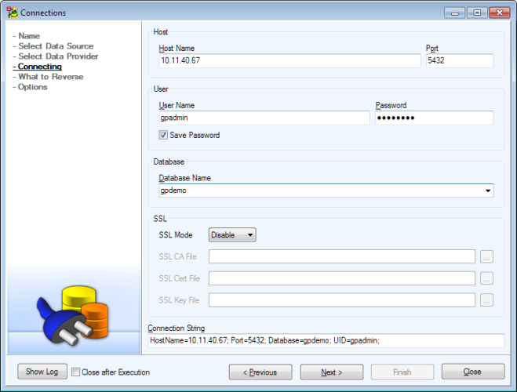Click the Connection String field
Screen dimensions: 517x392
pos(326,340)
